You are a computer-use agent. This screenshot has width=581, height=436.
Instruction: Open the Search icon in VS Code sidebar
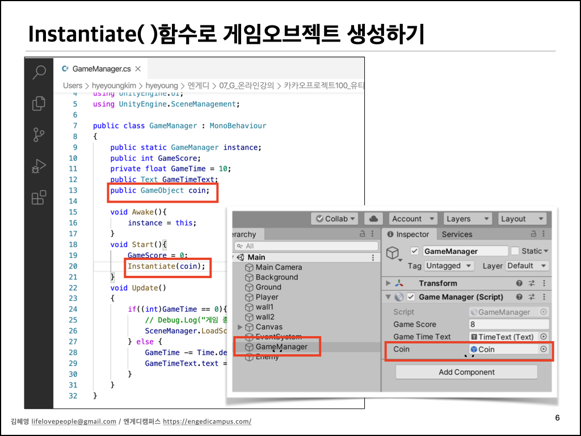[39, 72]
